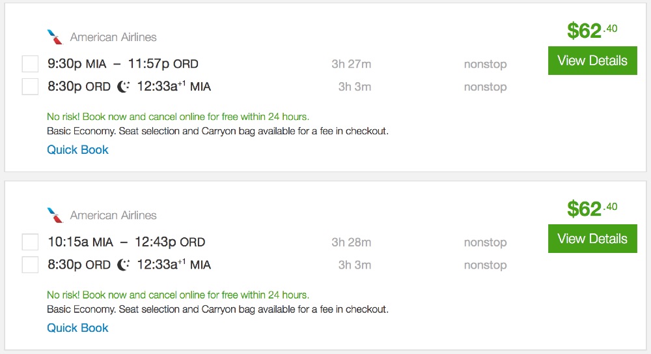Open View Details for the 10:15a MIA itinerary

(x=592, y=239)
